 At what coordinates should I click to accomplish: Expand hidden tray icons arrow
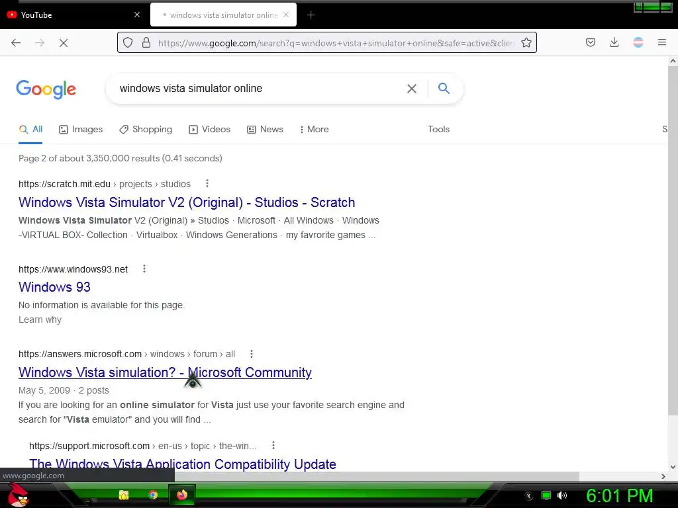pos(529,496)
